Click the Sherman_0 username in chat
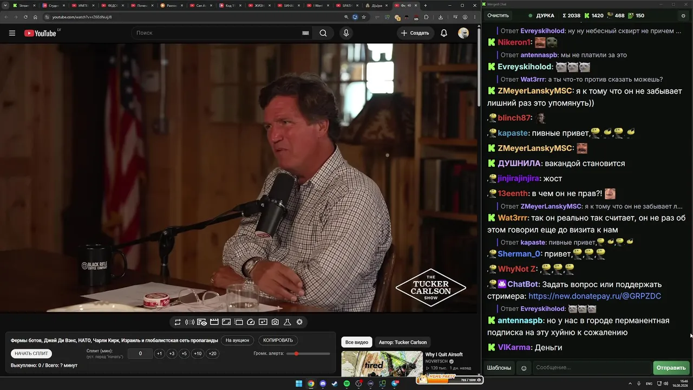This screenshot has width=693, height=390. coord(519,254)
